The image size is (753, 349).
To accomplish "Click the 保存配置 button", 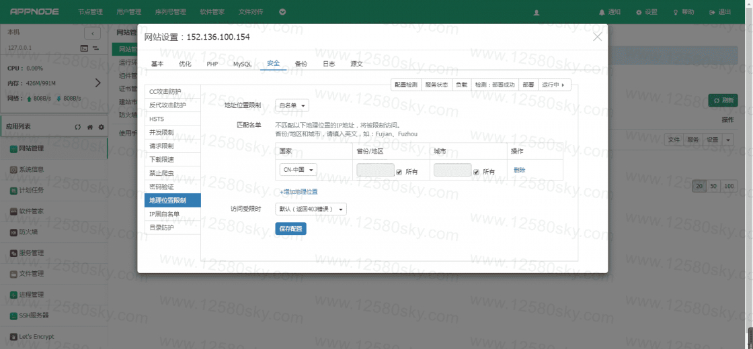I will [290, 229].
